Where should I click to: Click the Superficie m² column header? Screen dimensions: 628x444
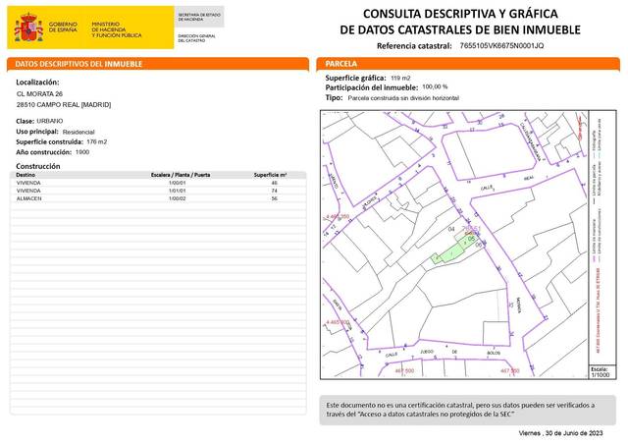269,173
